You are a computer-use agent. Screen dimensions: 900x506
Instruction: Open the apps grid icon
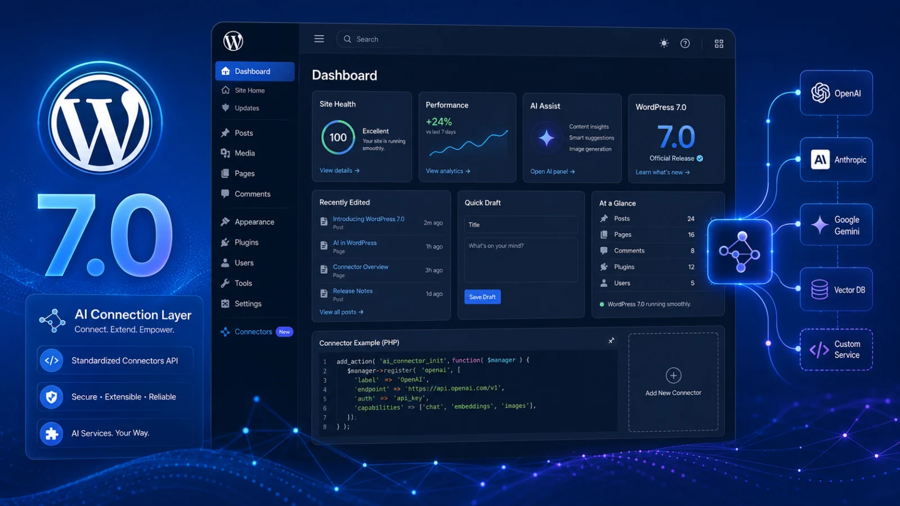click(719, 44)
